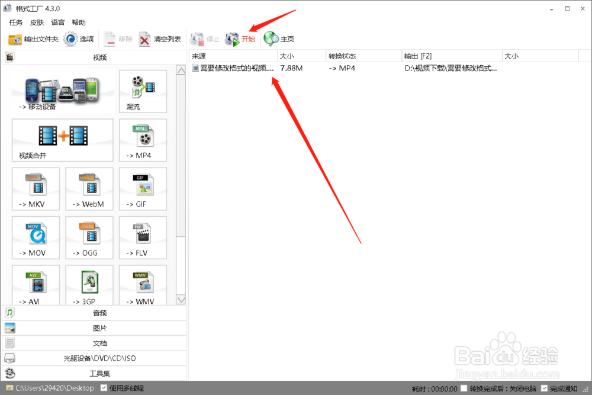592x395 pixels.
Task: Click the 移除 remove toolbar button
Action: tap(118, 39)
